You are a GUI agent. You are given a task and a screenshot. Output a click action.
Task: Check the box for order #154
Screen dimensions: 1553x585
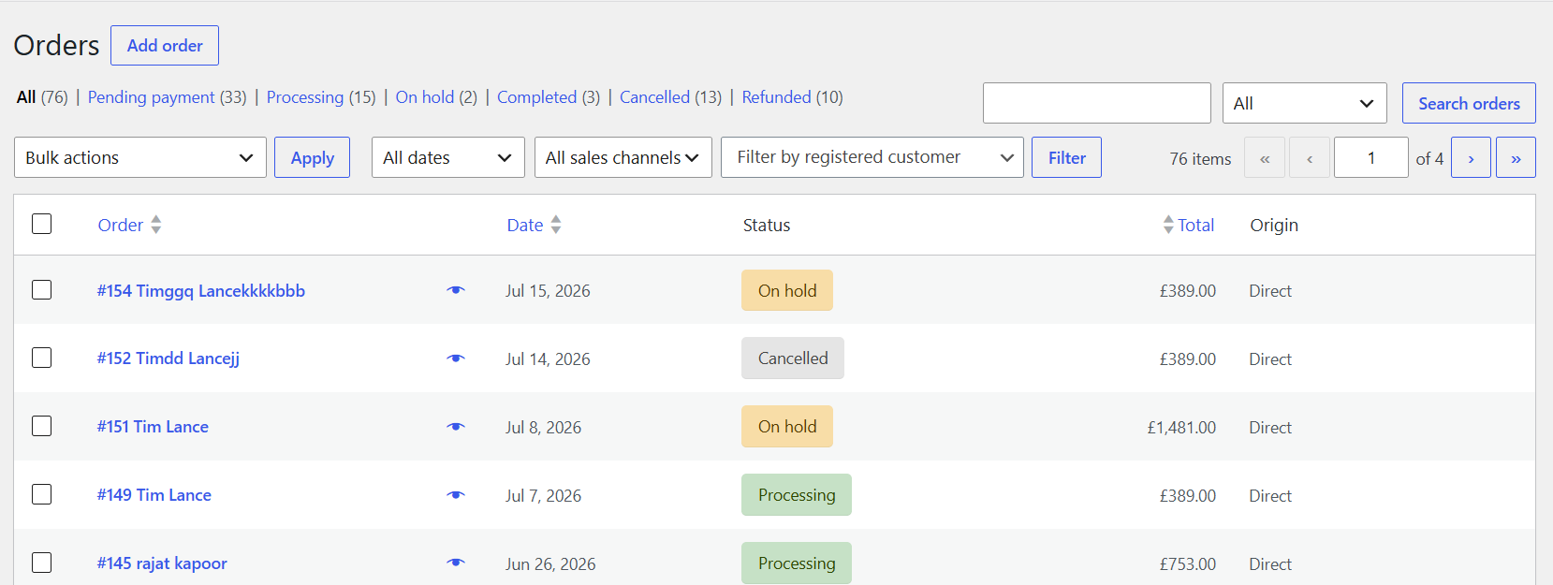pos(42,290)
